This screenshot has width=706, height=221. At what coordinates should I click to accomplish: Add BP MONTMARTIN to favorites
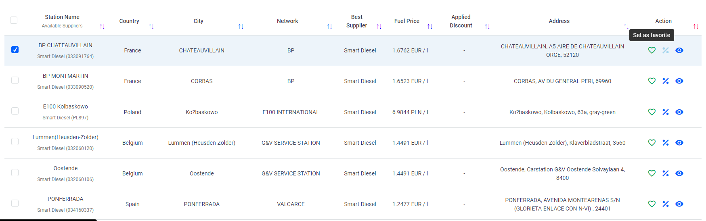pos(652,81)
